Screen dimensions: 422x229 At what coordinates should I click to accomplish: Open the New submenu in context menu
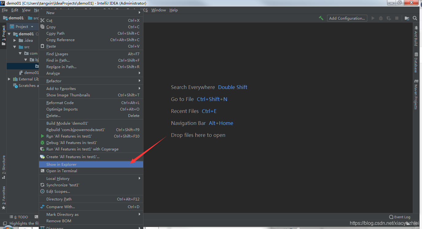pyautogui.click(x=91, y=13)
